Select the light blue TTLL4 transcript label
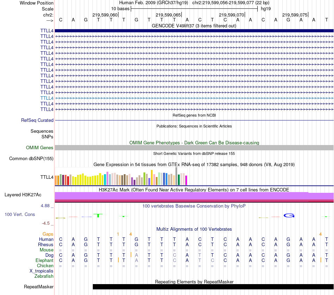The height and width of the screenshot is (295, 334). pos(47,98)
